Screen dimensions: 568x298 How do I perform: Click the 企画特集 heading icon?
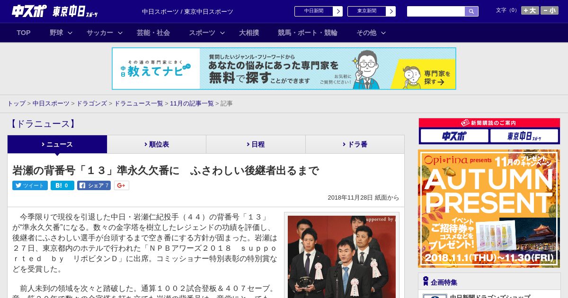(426, 281)
